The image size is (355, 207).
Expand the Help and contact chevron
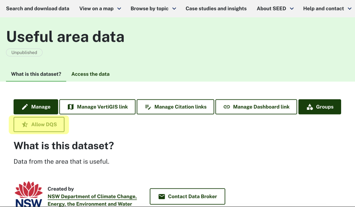coord(350,8)
